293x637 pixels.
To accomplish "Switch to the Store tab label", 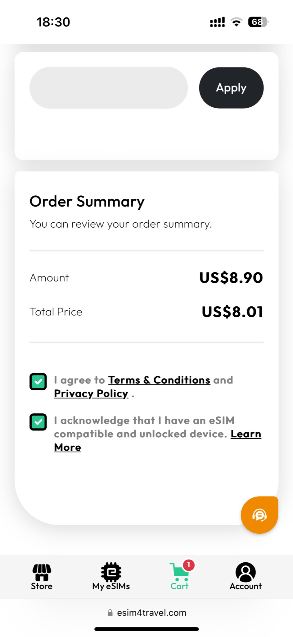I will click(42, 586).
